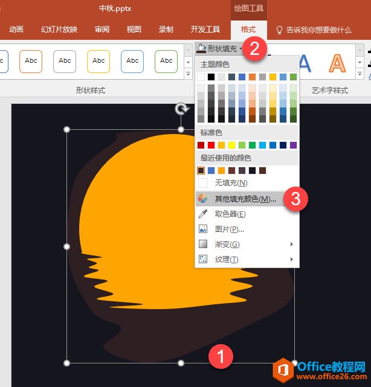Click the rotation handle above the shape
The height and width of the screenshot is (387, 371).
click(181, 109)
